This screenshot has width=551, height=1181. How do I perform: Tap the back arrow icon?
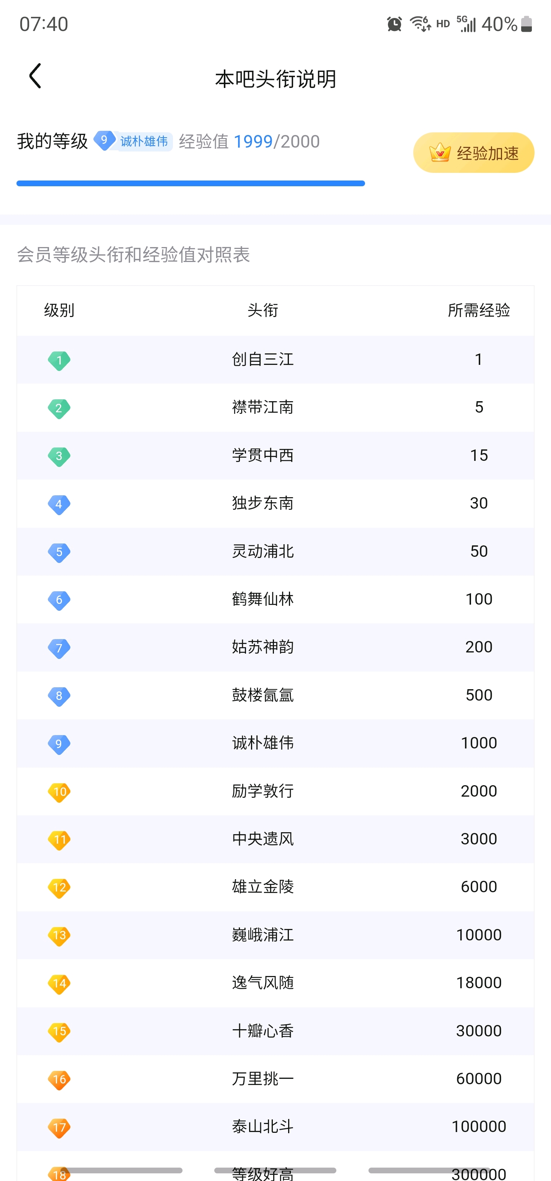coord(35,76)
